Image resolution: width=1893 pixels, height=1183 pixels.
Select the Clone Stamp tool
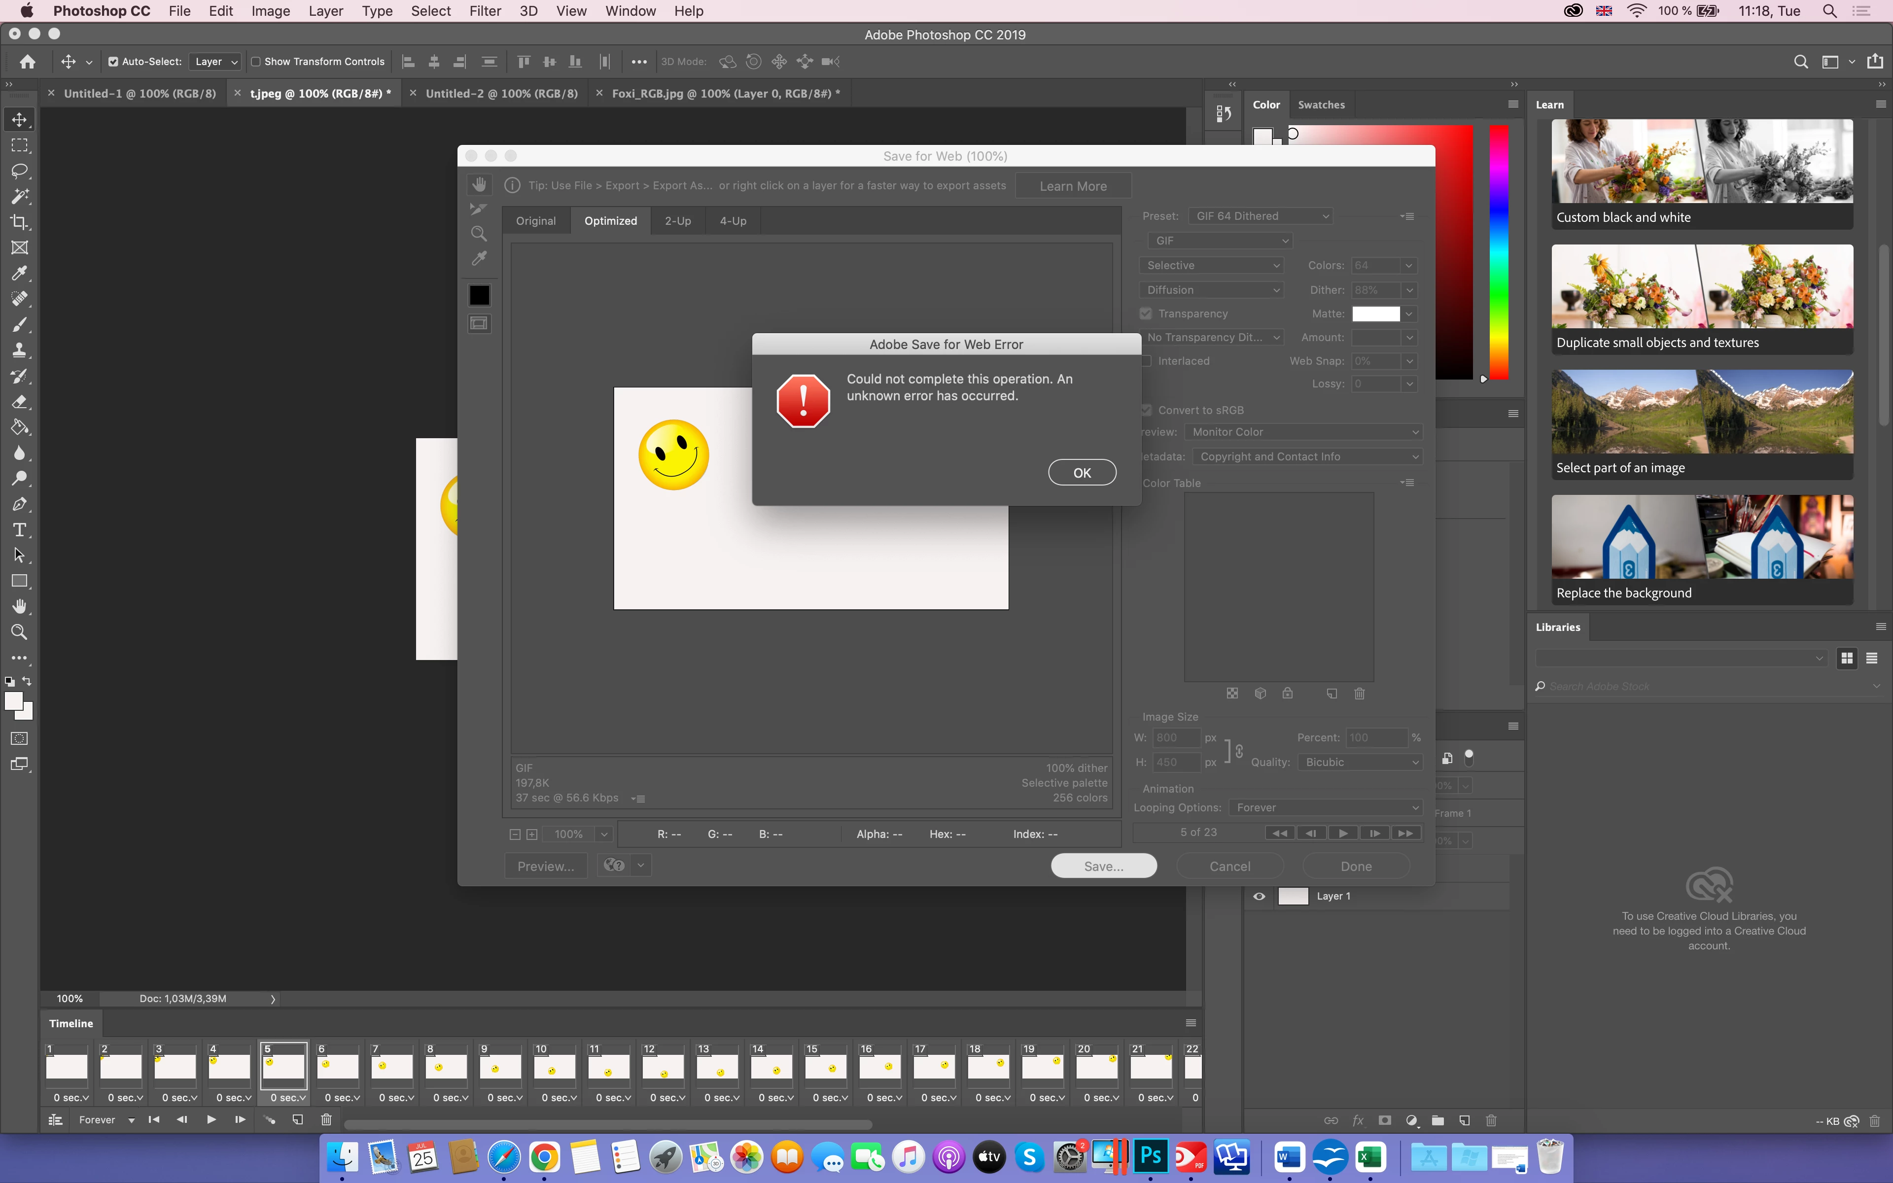point(20,350)
